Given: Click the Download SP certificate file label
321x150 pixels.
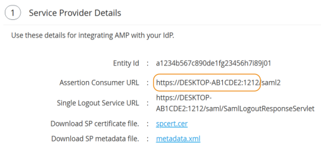Looking at the screenshot, I should click(94, 124).
